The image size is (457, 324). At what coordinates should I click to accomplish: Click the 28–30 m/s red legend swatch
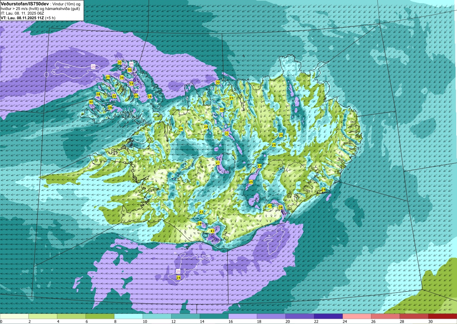(414, 316)
